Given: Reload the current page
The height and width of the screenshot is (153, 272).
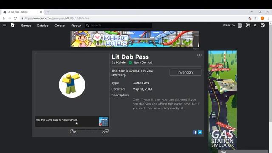Looking at the screenshot, I should [15, 18].
